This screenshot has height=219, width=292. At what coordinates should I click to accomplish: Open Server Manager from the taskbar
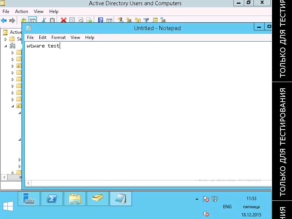29,199
